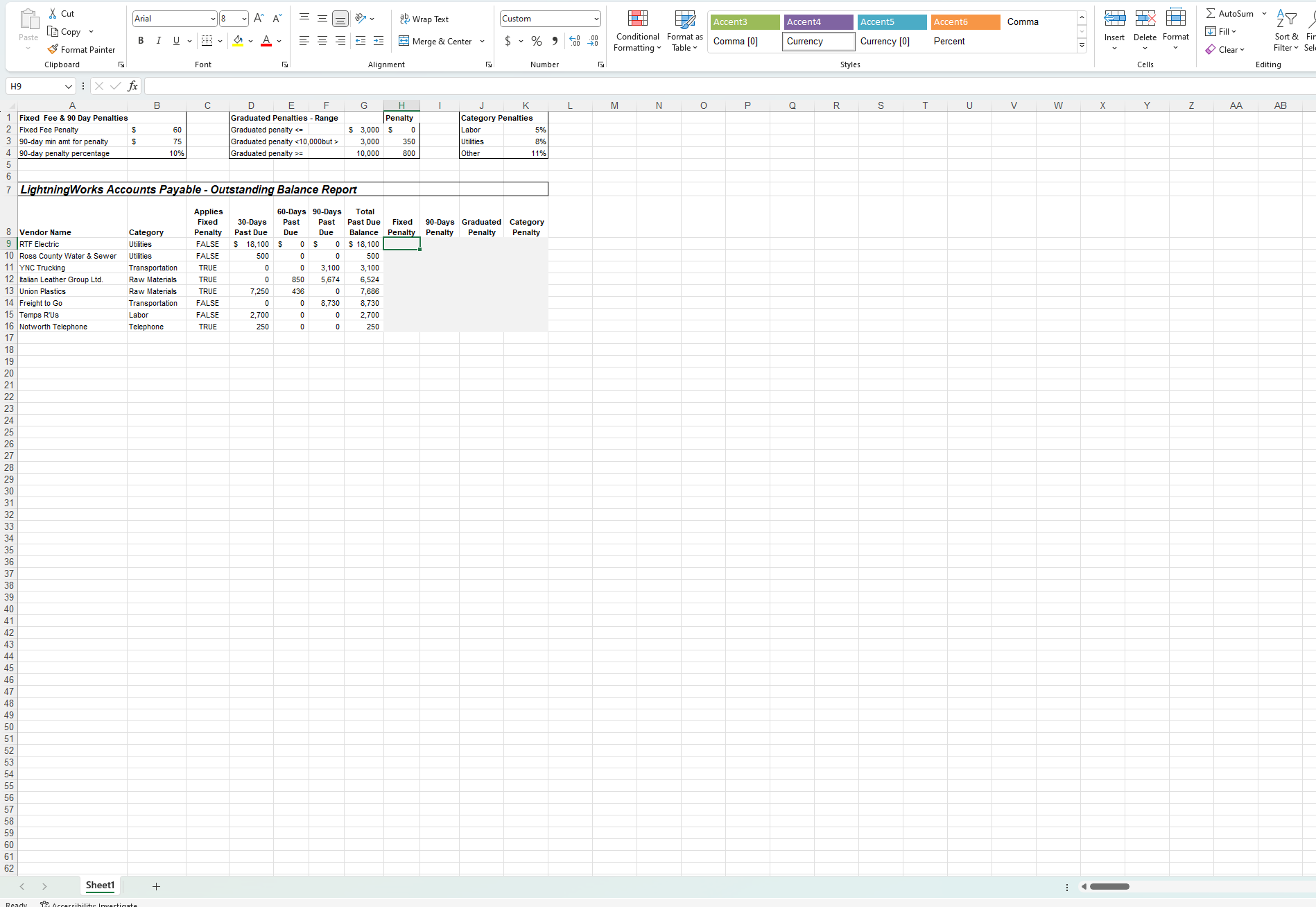Toggle bold formatting
This screenshot has height=907, width=1316.
click(x=141, y=40)
